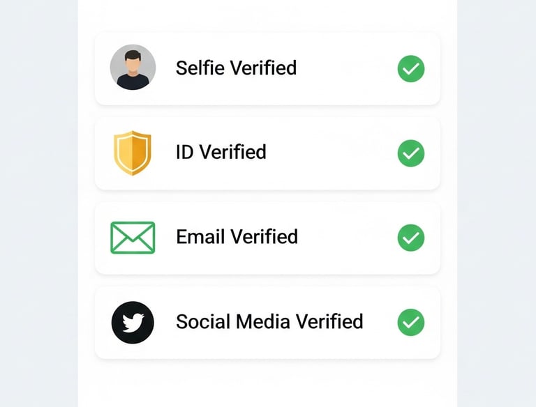536x407 pixels.
Task: Click the empty white area above Selfie card
Action: point(267,15)
